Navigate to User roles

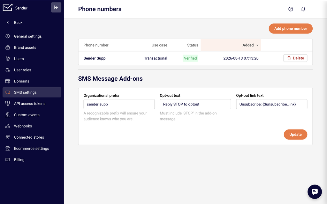32,70
